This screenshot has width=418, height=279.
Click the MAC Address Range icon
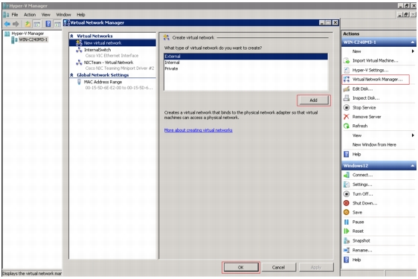(x=79, y=82)
